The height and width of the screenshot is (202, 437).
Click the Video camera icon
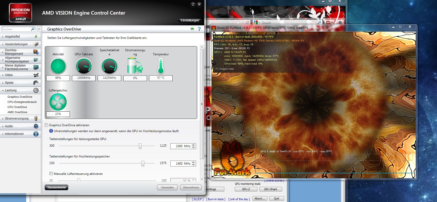click(36, 75)
